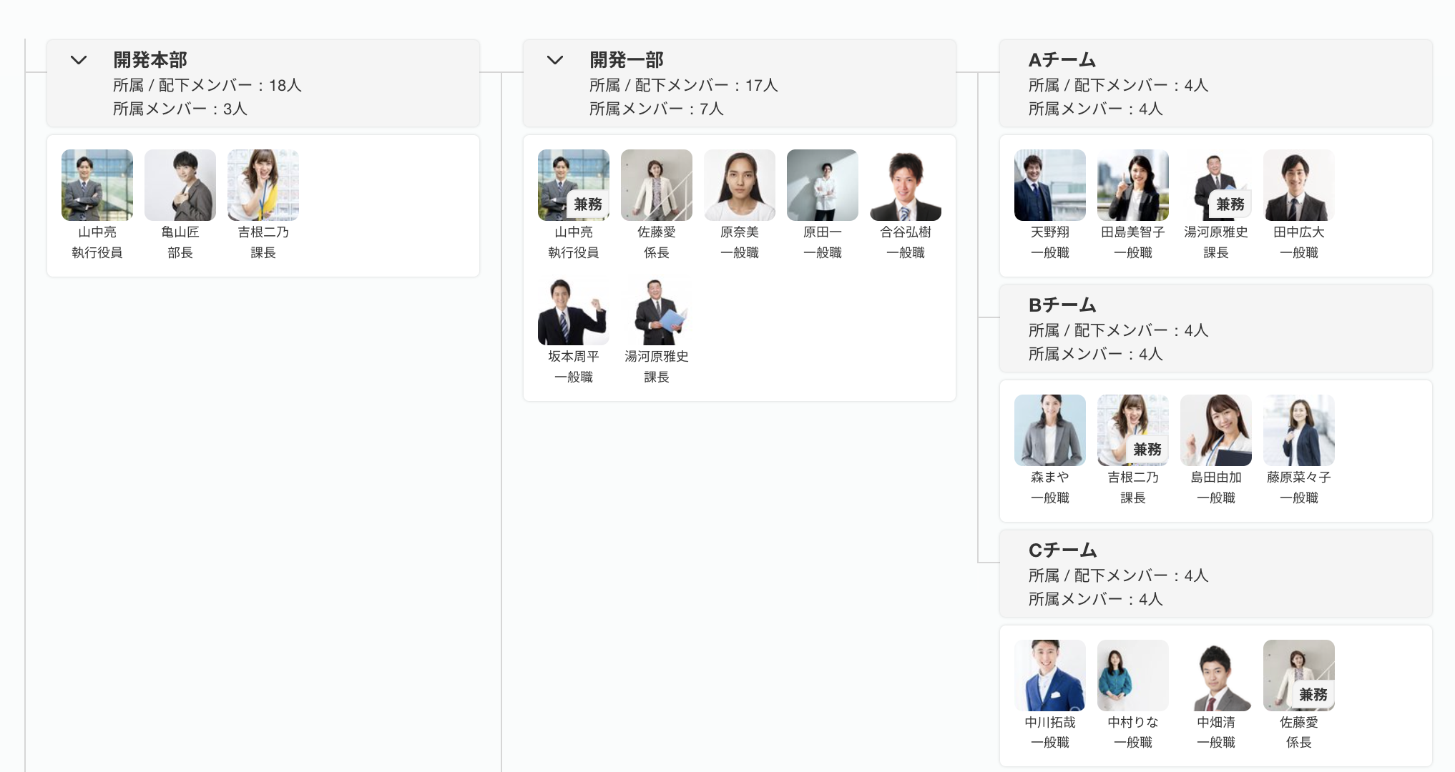
Task: Select the Bチーム header card
Action: click(1216, 329)
